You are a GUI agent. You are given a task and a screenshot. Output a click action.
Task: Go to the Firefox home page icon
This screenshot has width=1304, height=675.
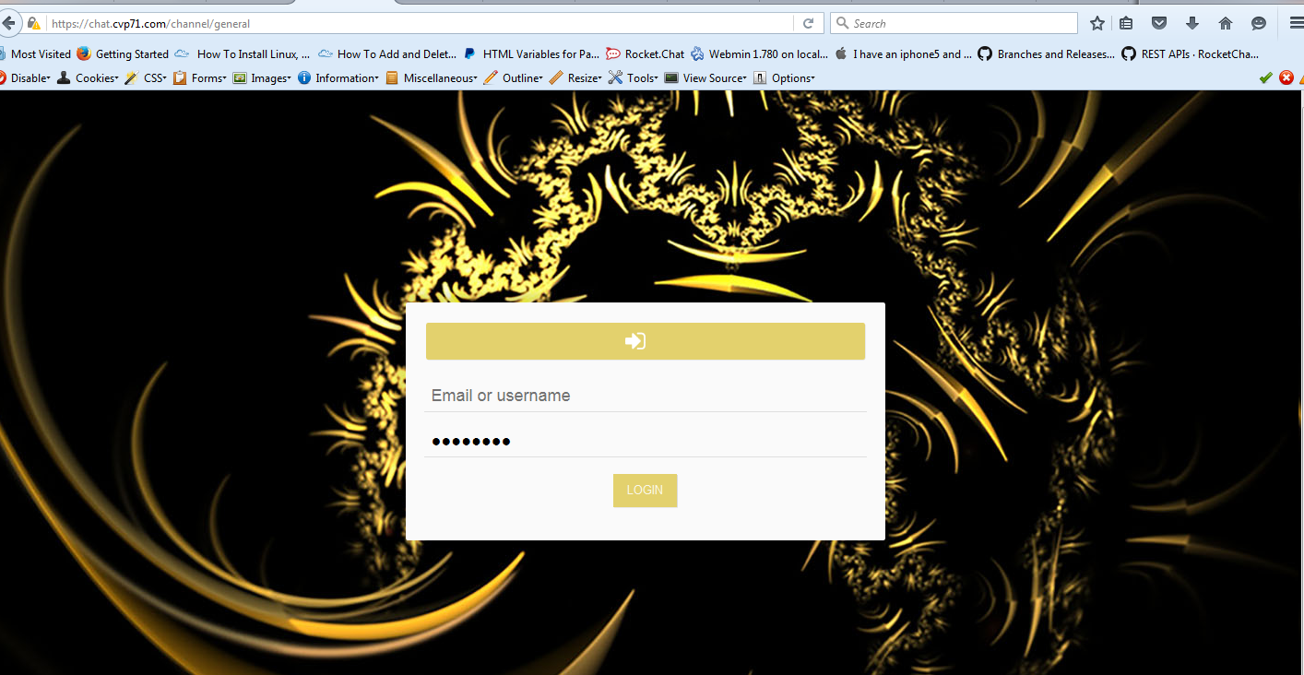click(1225, 23)
